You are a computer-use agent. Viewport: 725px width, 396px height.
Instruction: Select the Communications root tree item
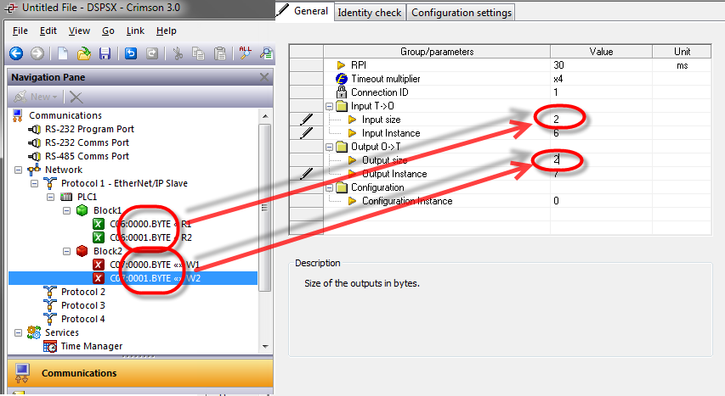pyautogui.click(x=65, y=115)
